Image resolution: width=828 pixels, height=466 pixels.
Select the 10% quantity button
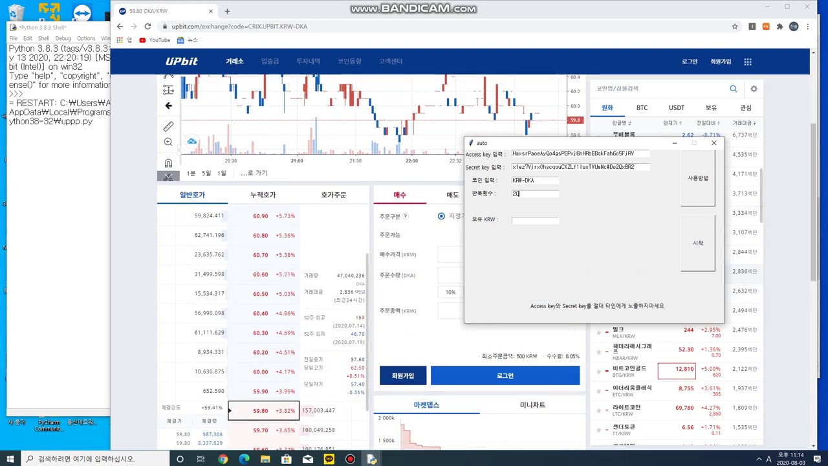coord(450,292)
